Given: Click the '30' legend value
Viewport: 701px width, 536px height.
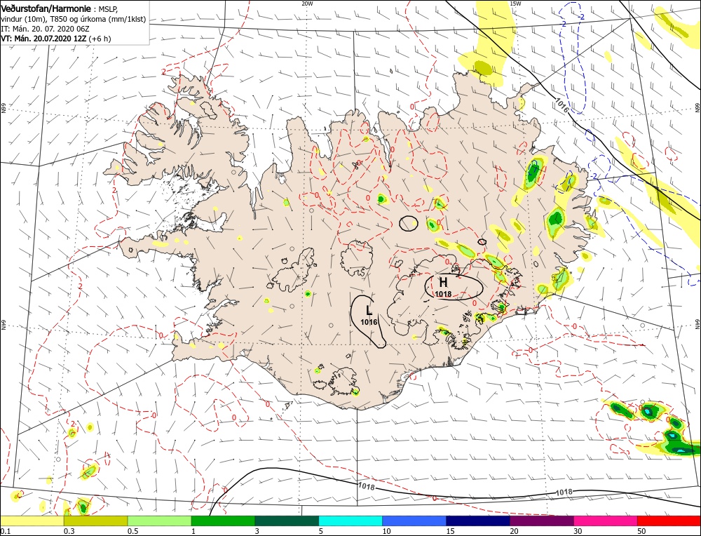Looking at the screenshot, I should (x=578, y=531).
